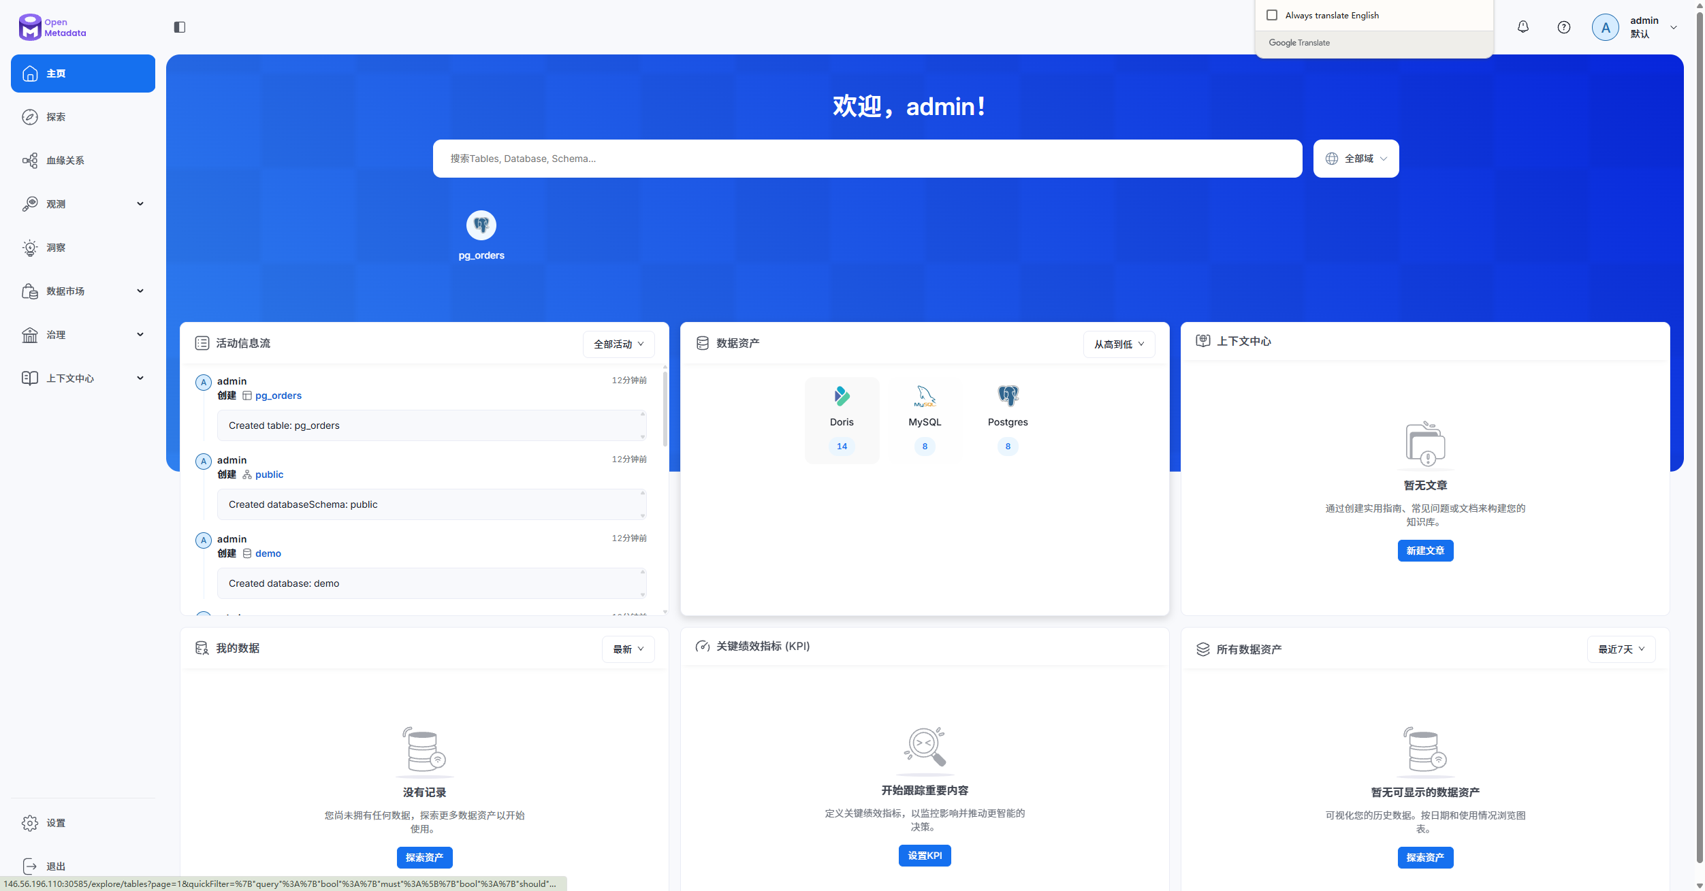The image size is (1705, 891).
Task: Open the 全部域 domain dropdown
Action: tap(1356, 159)
